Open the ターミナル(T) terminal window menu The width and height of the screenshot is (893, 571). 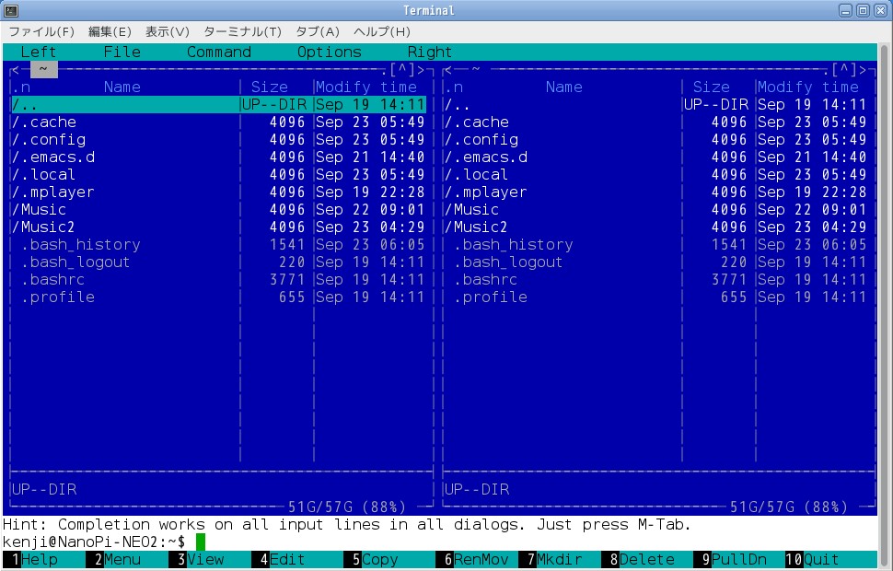[242, 31]
